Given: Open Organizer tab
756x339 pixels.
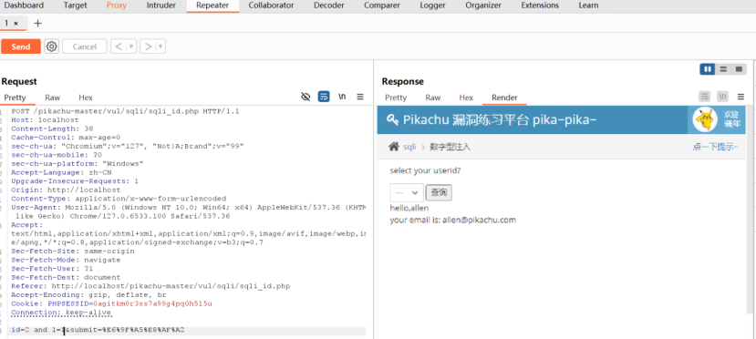Looking at the screenshot, I should tap(483, 5).
